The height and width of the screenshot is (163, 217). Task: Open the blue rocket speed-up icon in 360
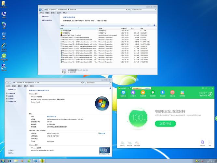pyautogui.click(x=163, y=93)
